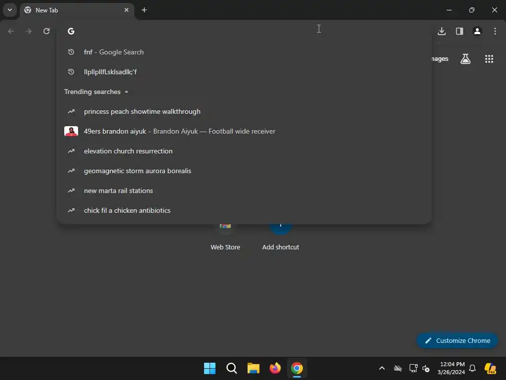The height and width of the screenshot is (380, 506).
Task: Toggle the Chrome side panel icon
Action: (460, 31)
